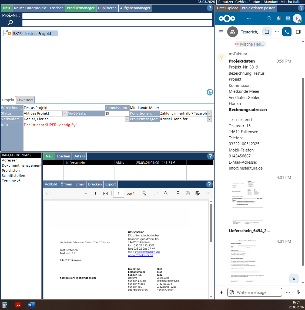
Task: Click the Projektdaten posten button
Action: click(x=259, y=8)
